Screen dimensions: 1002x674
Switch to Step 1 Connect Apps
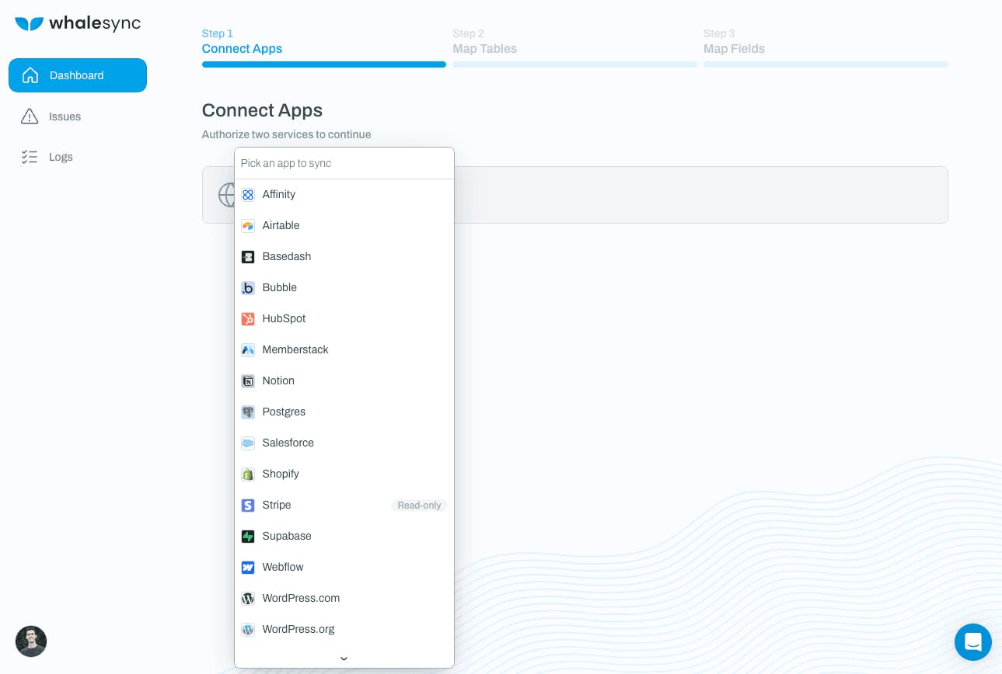[x=242, y=42]
